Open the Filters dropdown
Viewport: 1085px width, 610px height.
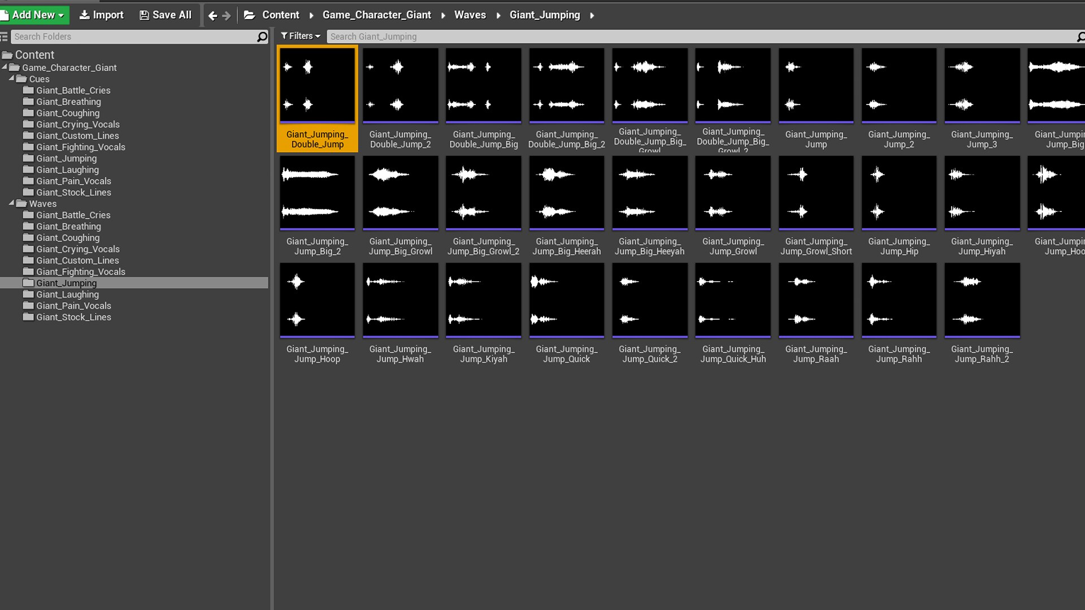301,36
